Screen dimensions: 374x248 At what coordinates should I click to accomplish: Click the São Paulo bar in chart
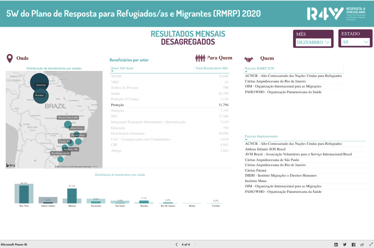click(120, 202)
